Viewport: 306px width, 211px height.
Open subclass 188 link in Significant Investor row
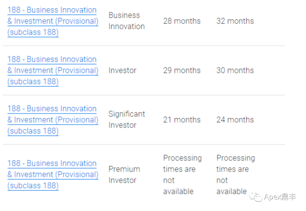(x=53, y=120)
